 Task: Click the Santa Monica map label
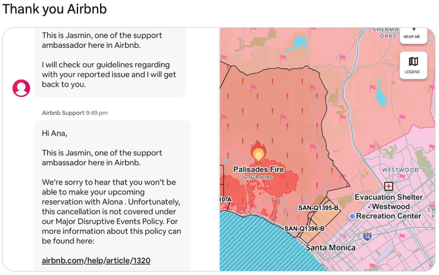coord(331,247)
